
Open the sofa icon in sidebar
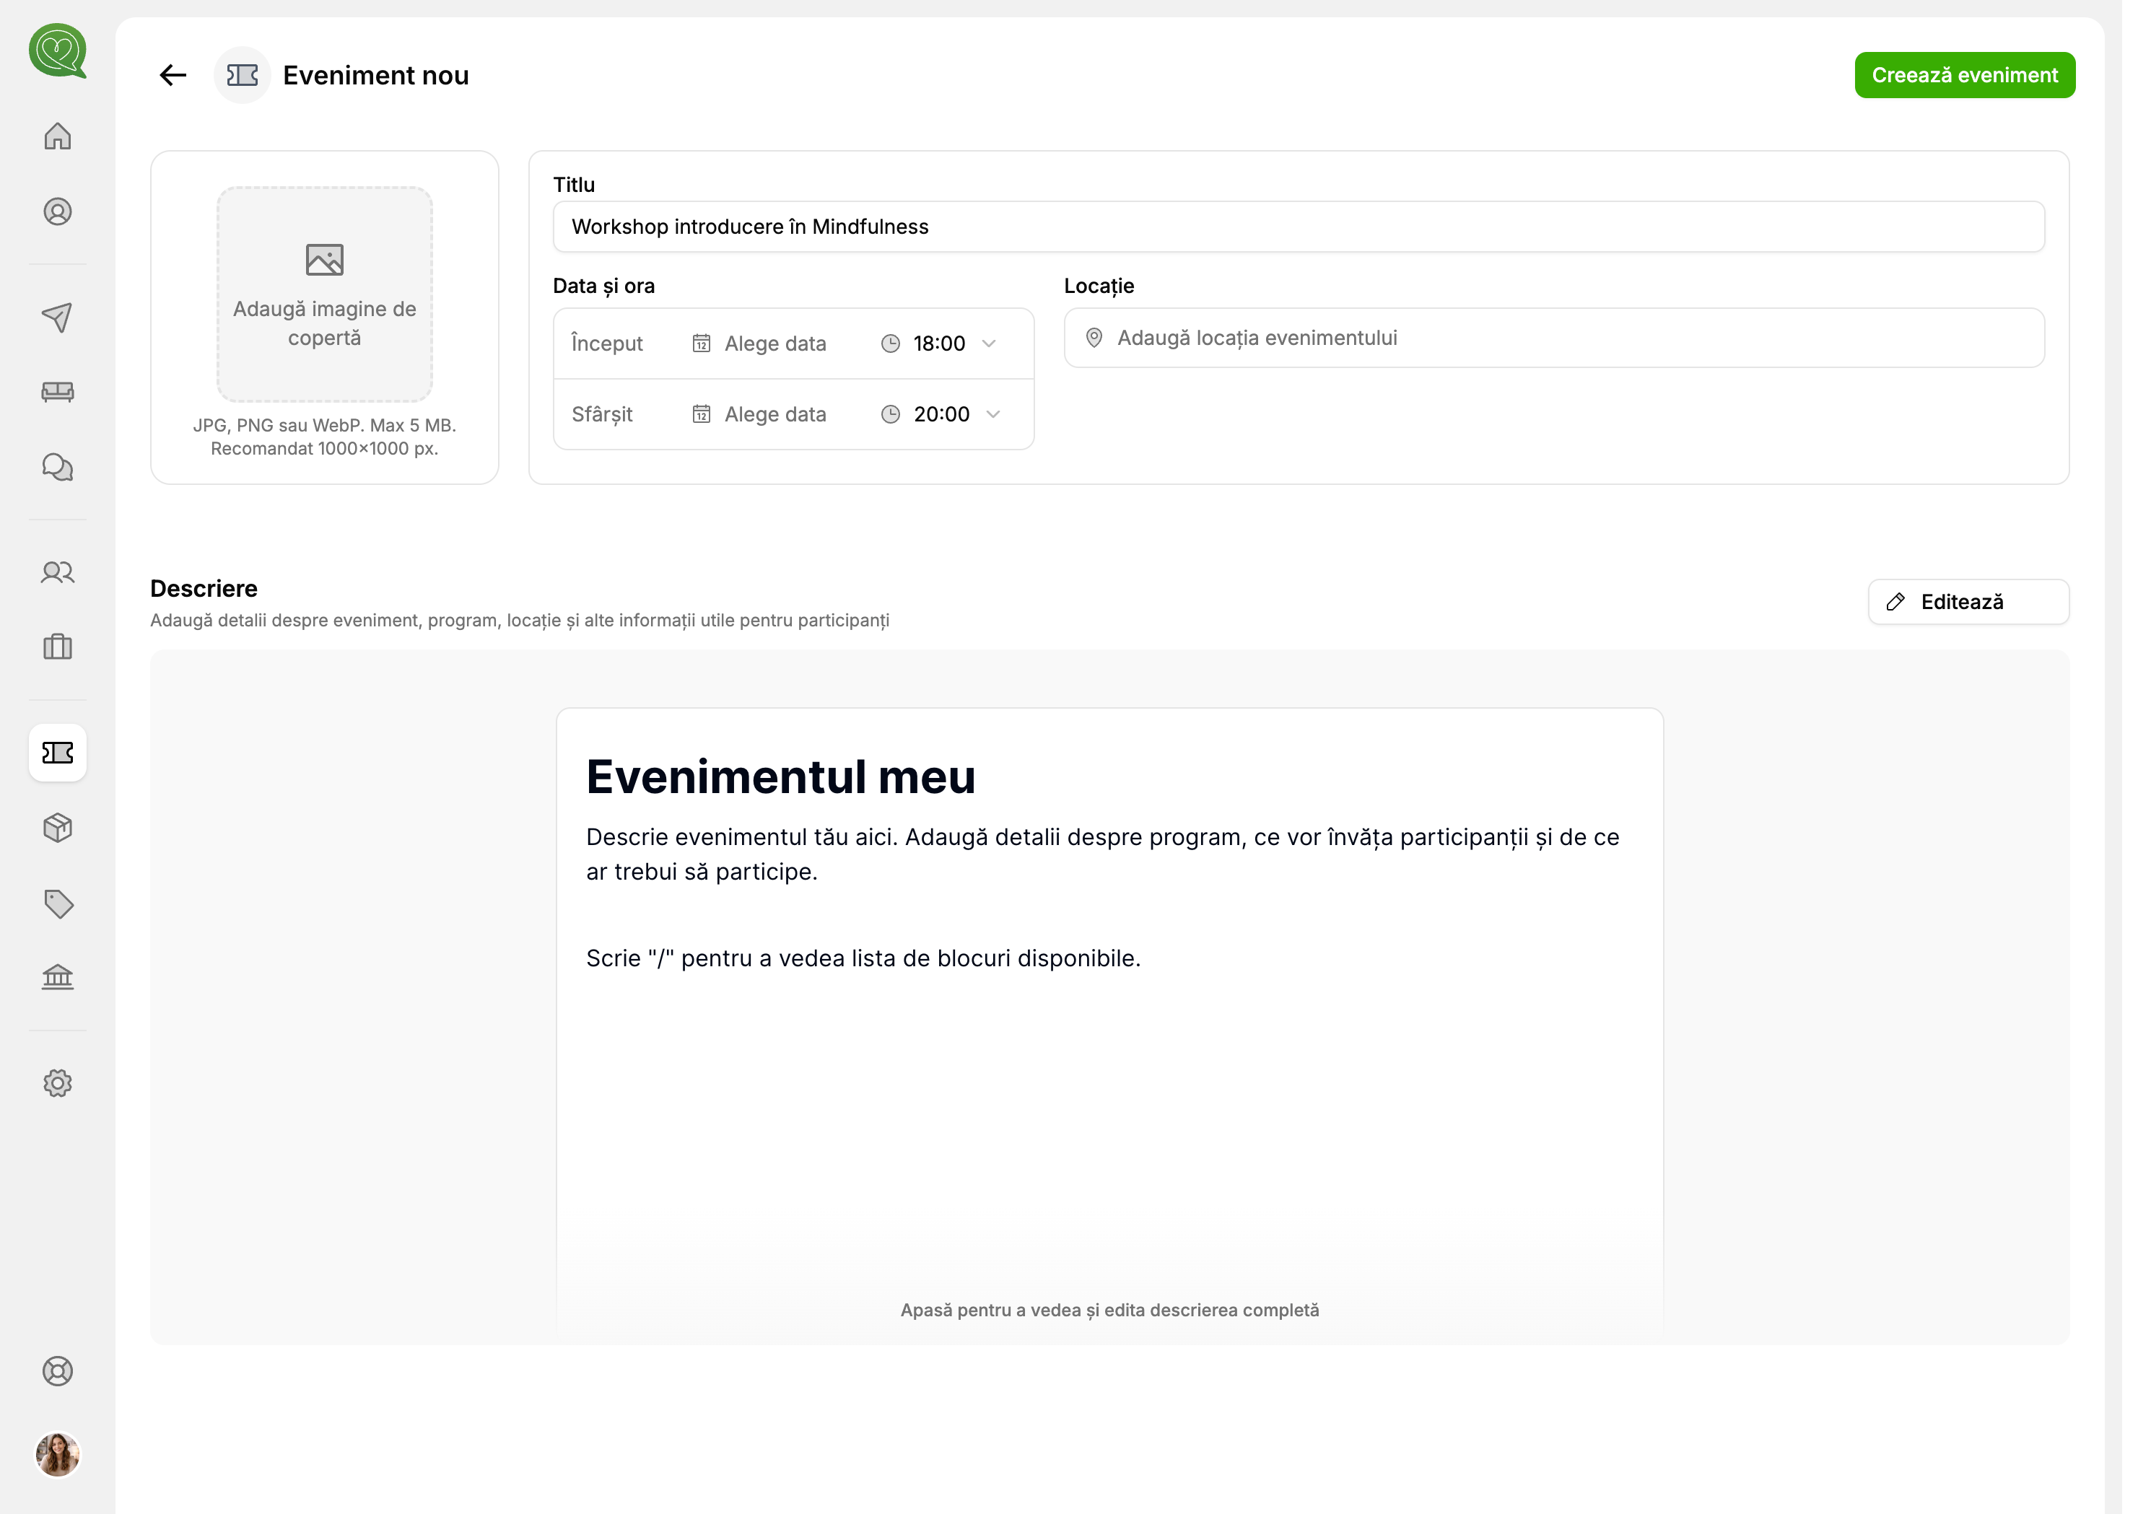click(x=58, y=392)
